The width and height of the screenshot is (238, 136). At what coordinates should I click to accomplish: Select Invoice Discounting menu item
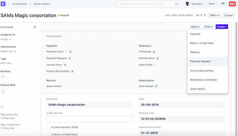point(208,71)
